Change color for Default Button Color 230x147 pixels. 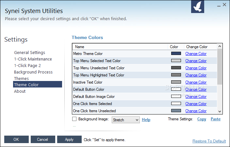pyautogui.click(x=196, y=89)
